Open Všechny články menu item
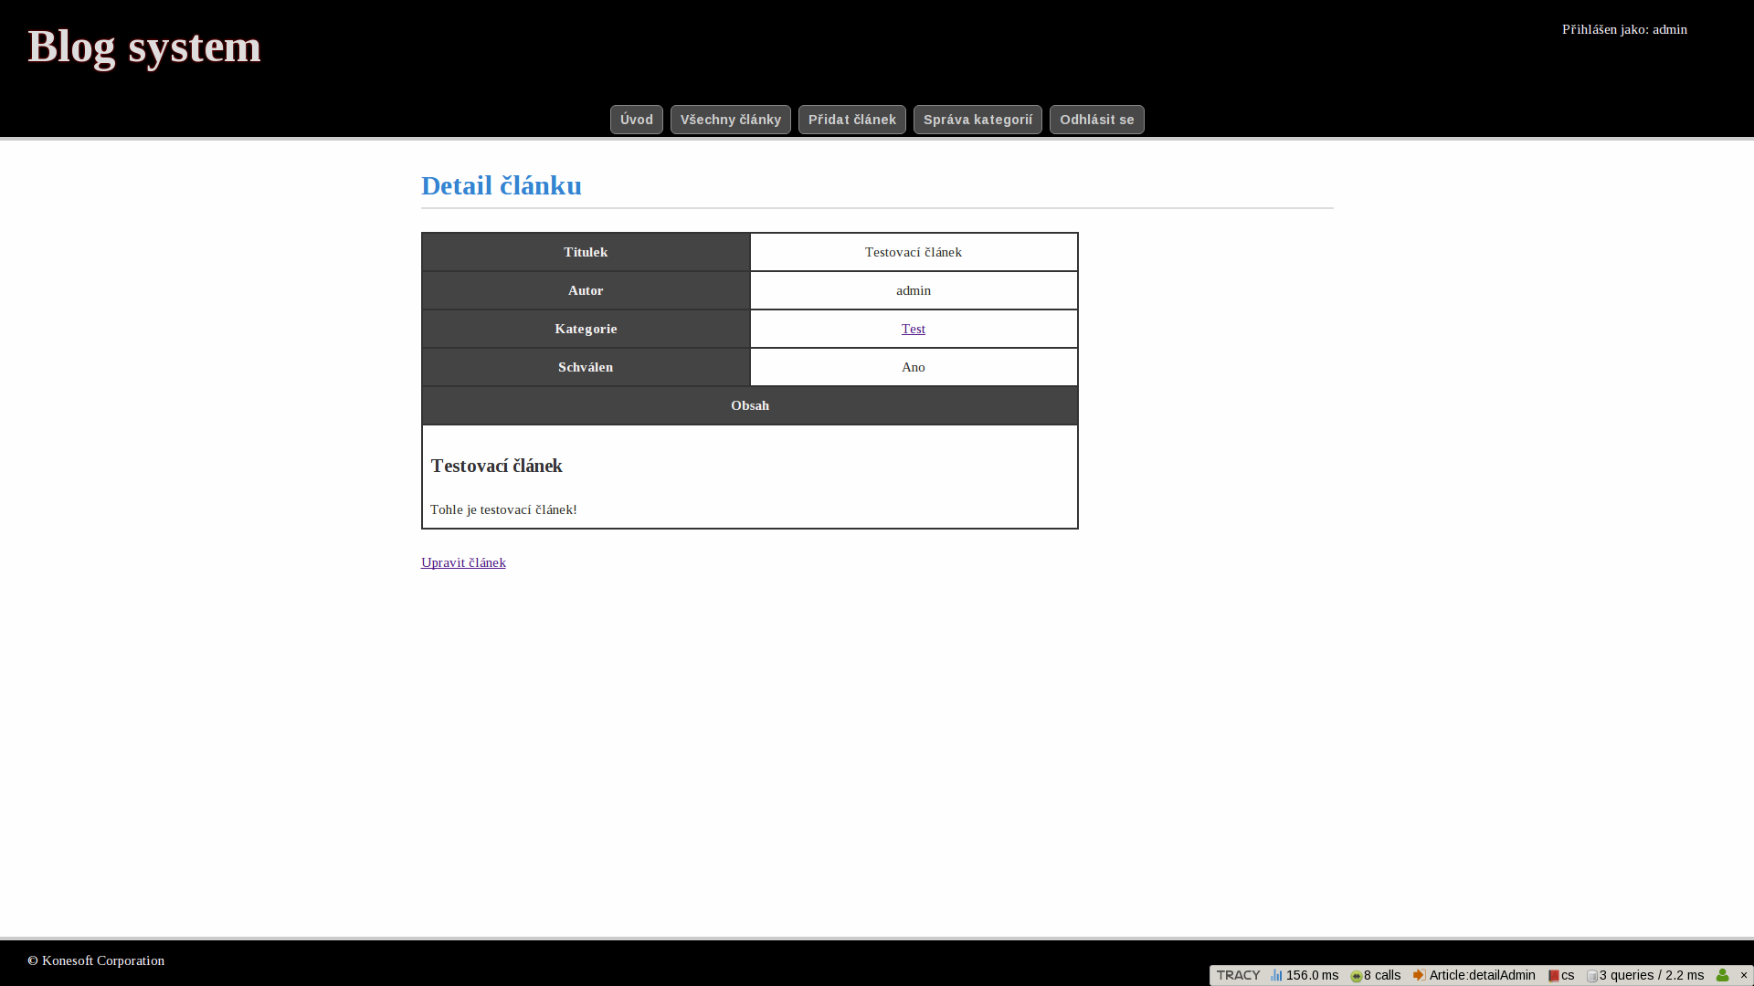The height and width of the screenshot is (986, 1754). [x=730, y=120]
